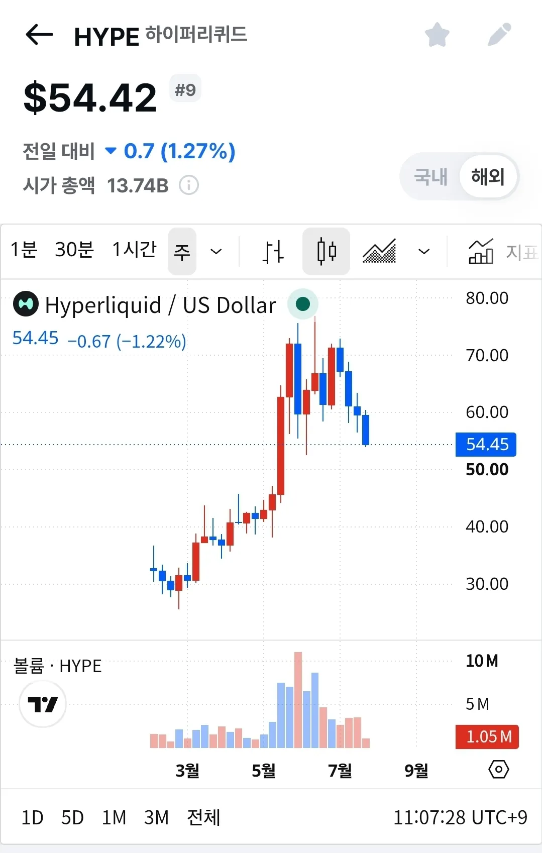Set the range to 3M
Screen dimensions: 542x853
click(x=156, y=818)
